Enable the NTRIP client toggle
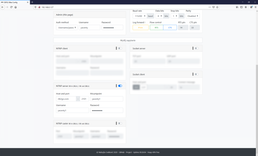258x156 pixels. click(120, 48)
